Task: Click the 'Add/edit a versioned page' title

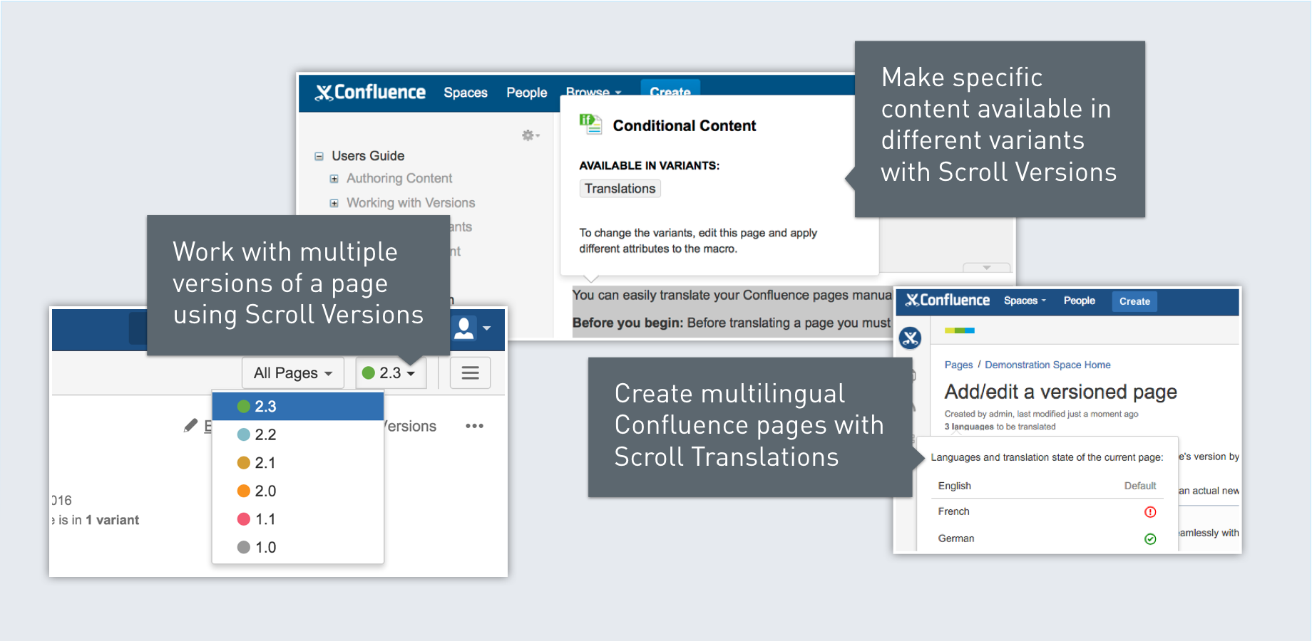Action: point(1060,392)
